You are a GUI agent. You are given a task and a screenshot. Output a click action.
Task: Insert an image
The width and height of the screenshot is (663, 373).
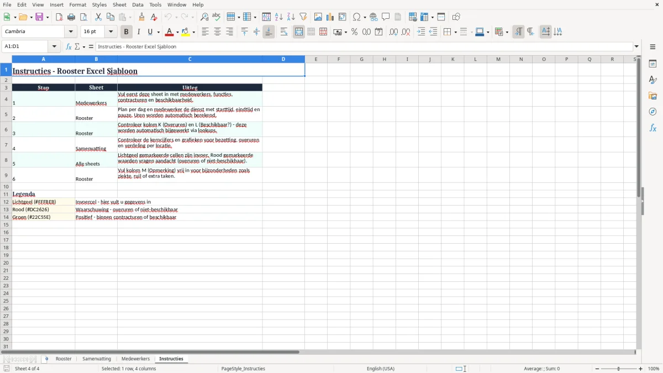pos(318,17)
